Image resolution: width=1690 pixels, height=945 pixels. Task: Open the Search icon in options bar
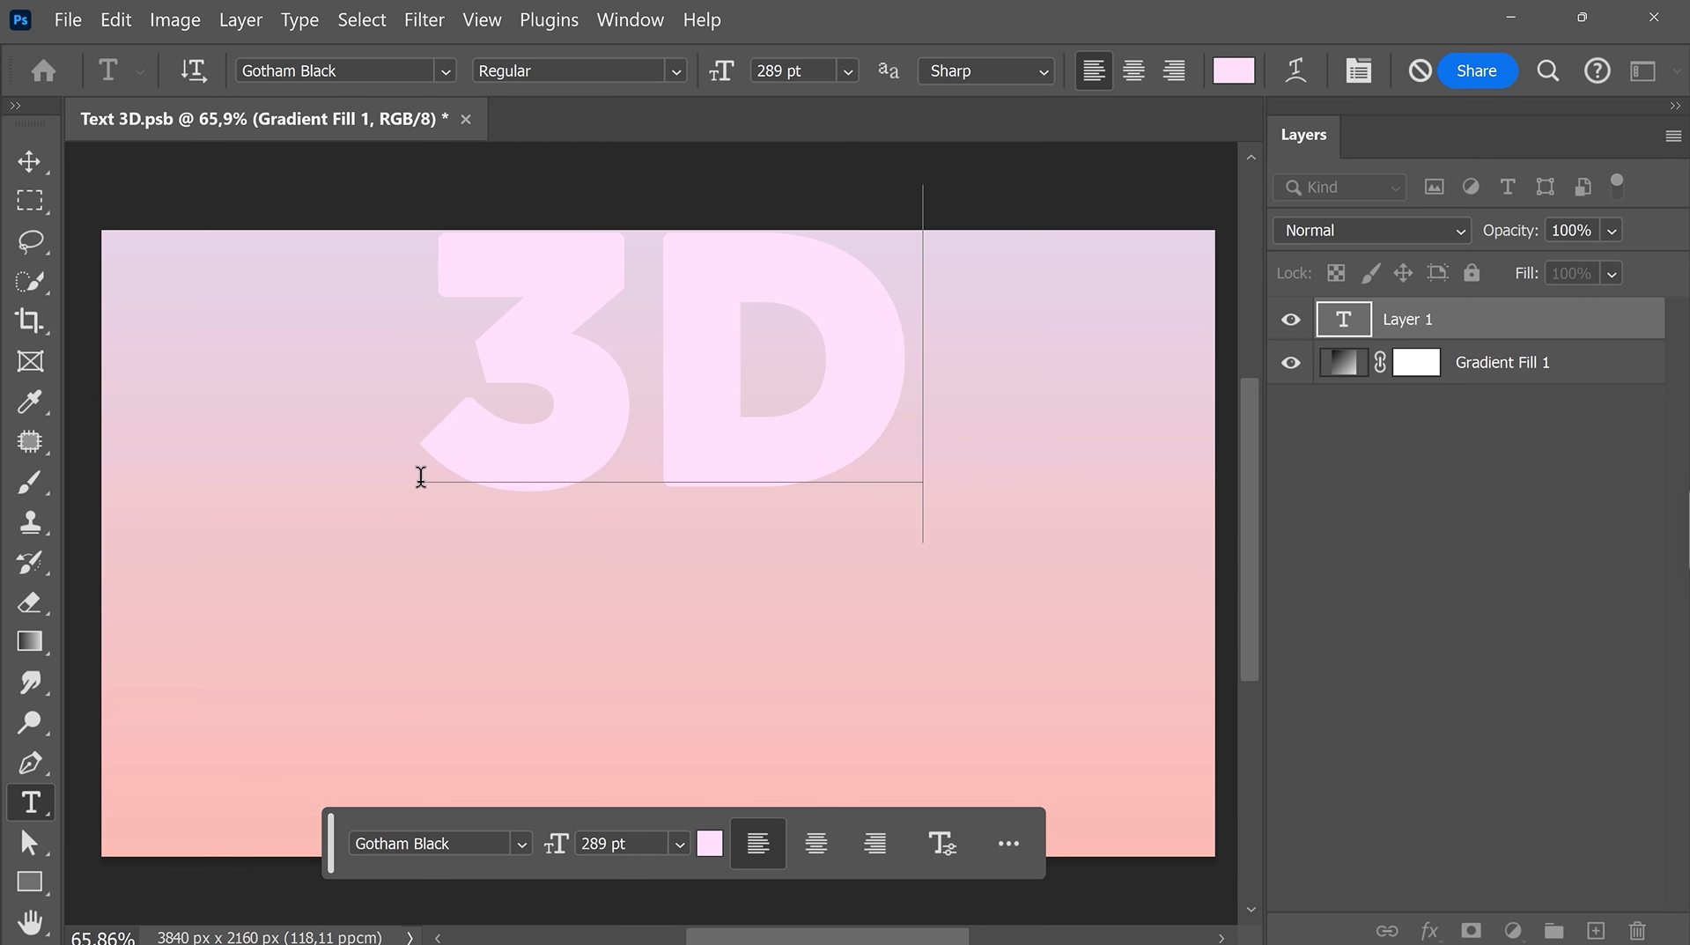coord(1547,70)
